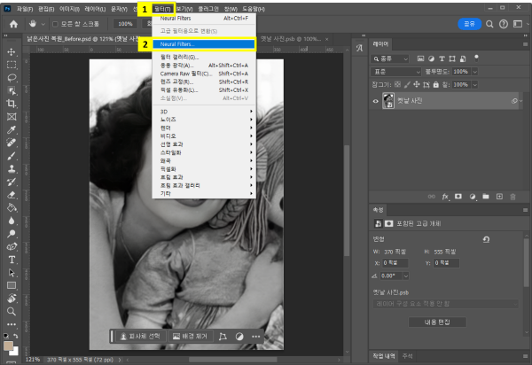Toggle '모든 창 스크롤' checkbox
Viewport: 532px width, 365px height.
pos(55,24)
